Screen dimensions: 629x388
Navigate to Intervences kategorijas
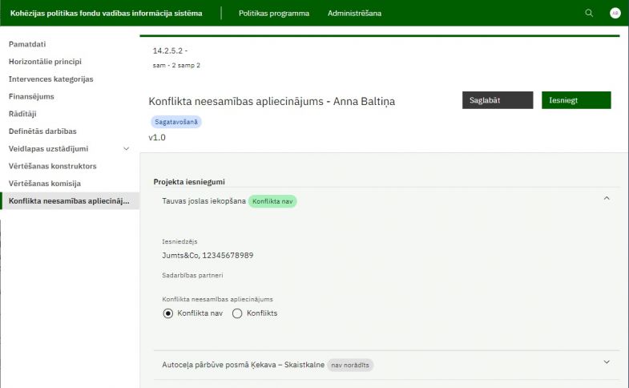pos(50,79)
